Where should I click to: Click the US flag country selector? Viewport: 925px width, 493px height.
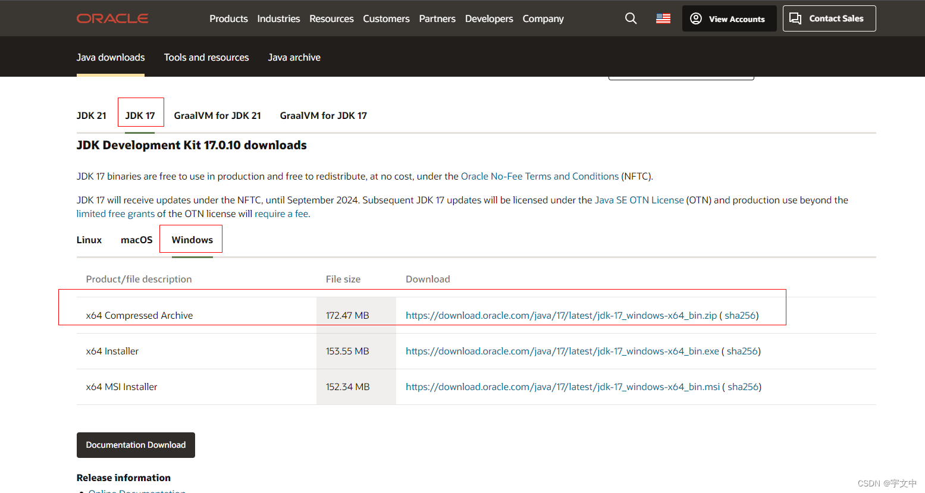pos(663,18)
